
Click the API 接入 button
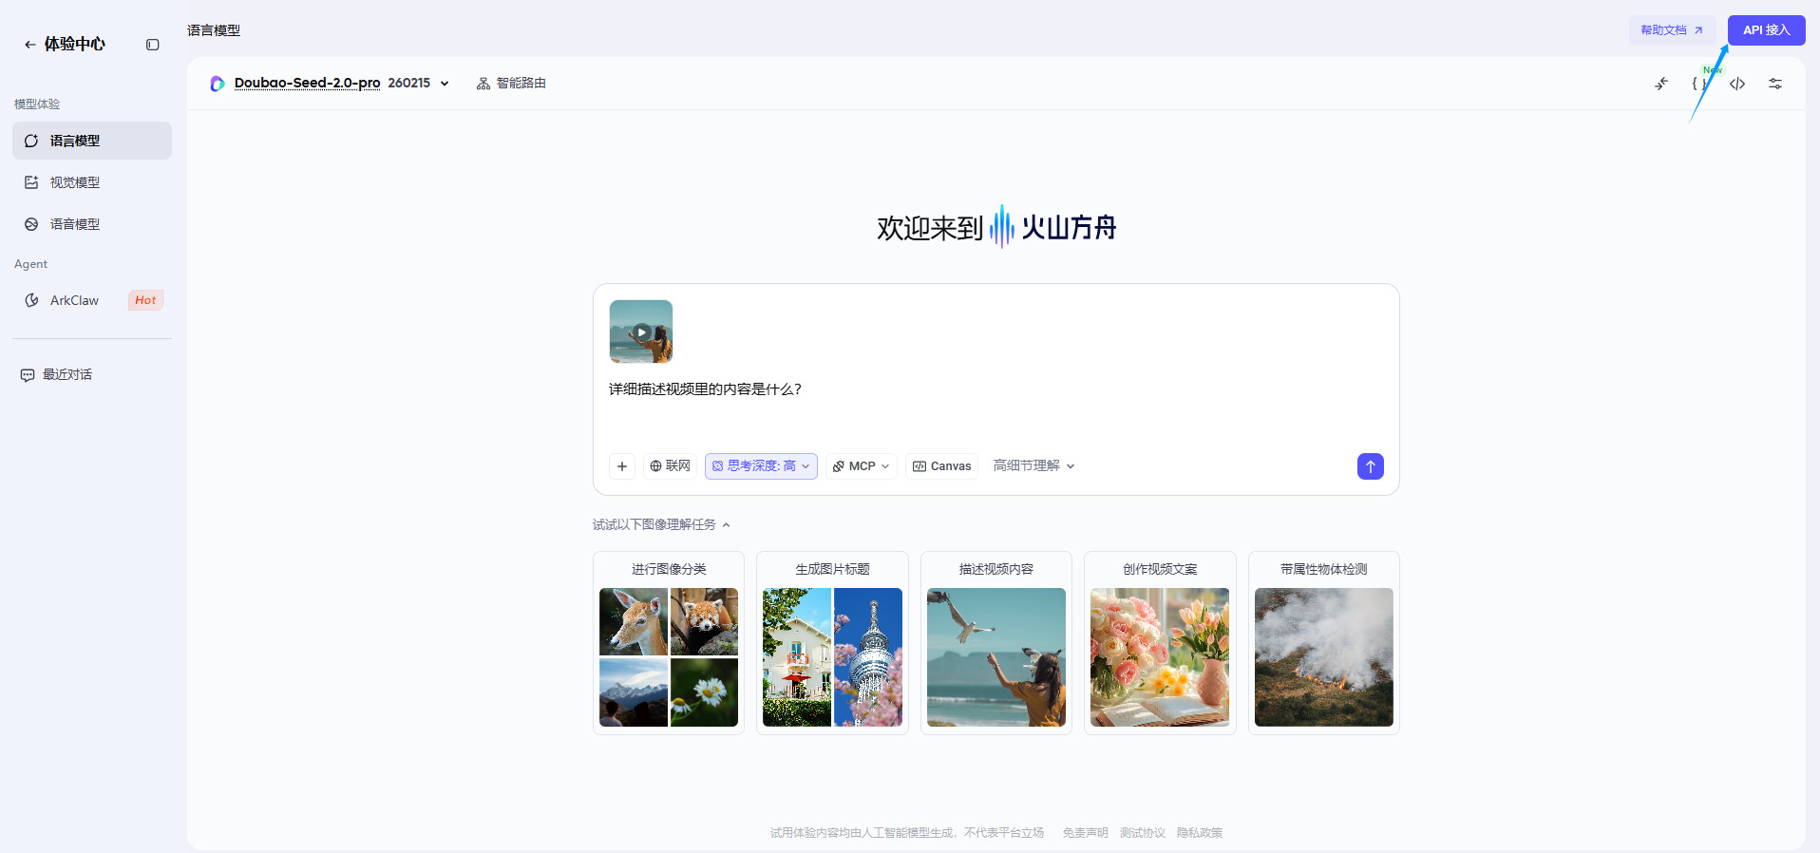(x=1766, y=30)
